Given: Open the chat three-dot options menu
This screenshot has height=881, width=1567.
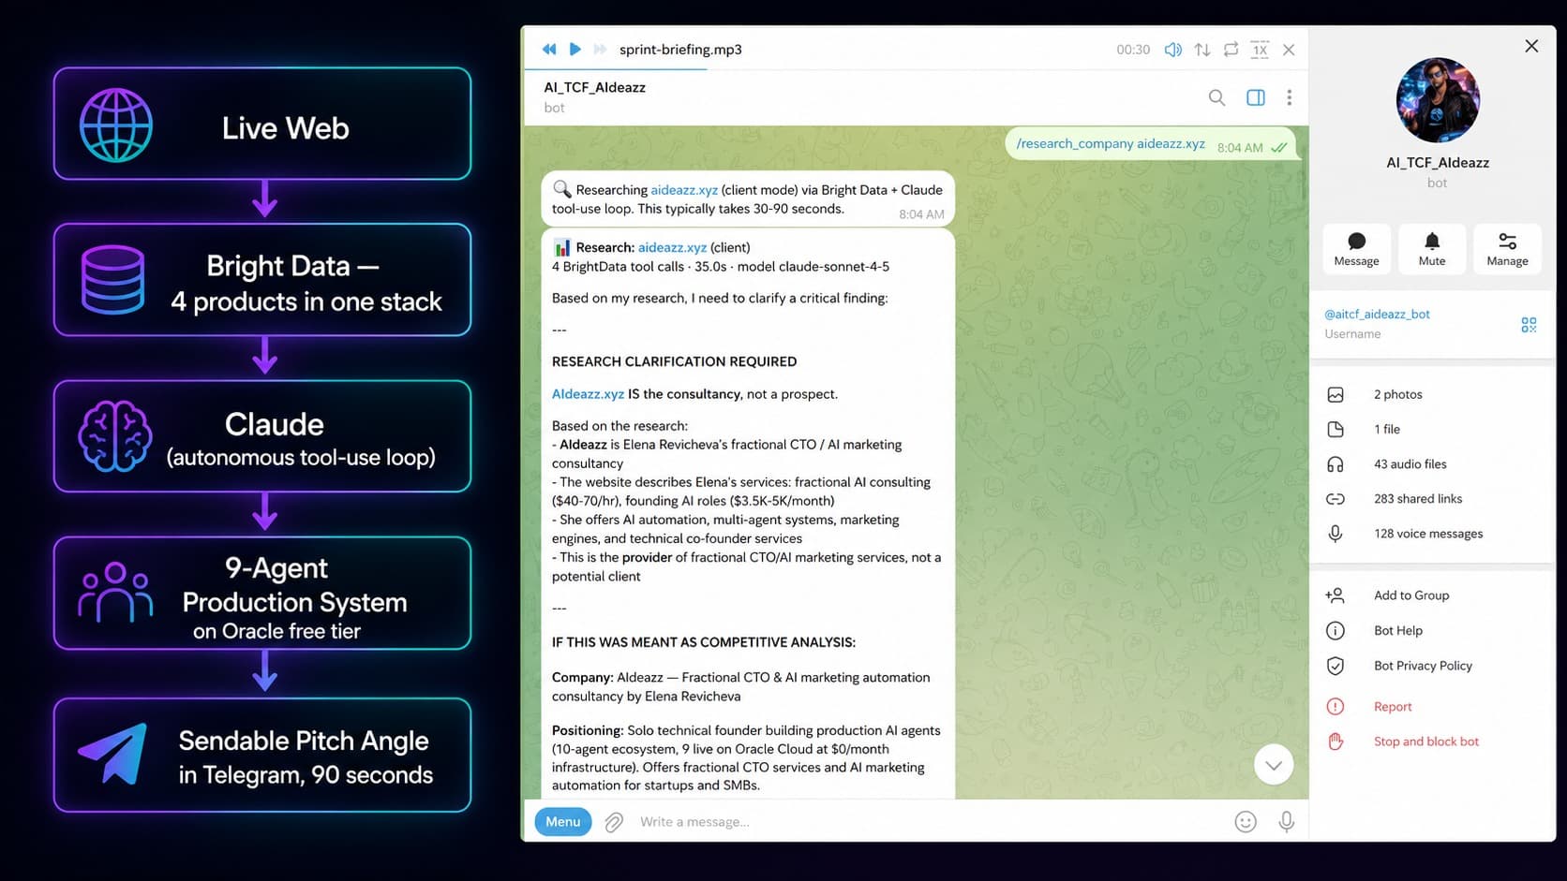Looking at the screenshot, I should (x=1290, y=97).
